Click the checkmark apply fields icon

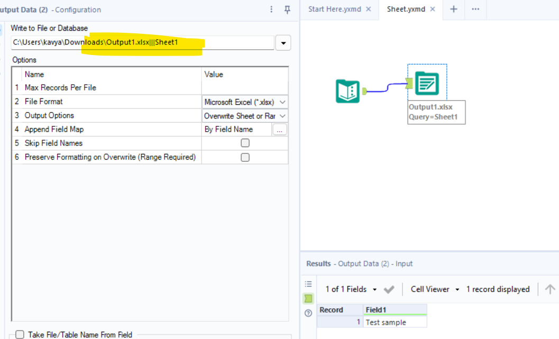tap(389, 289)
